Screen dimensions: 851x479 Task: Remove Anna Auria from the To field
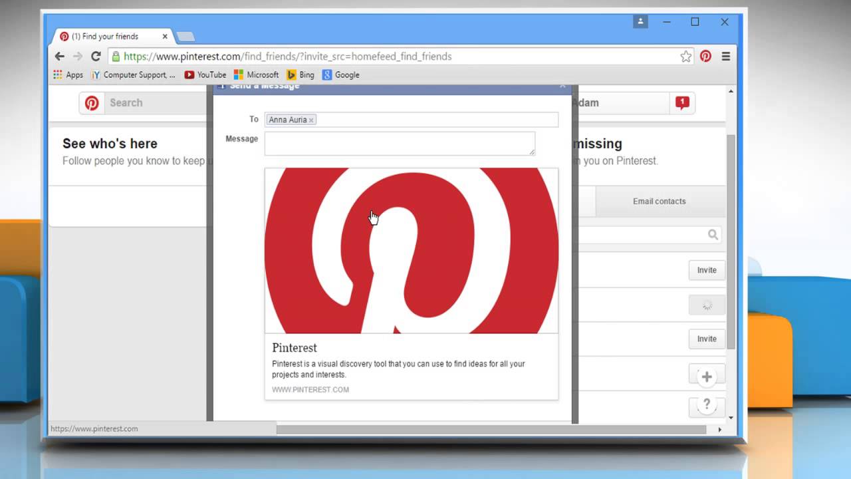[310, 120]
